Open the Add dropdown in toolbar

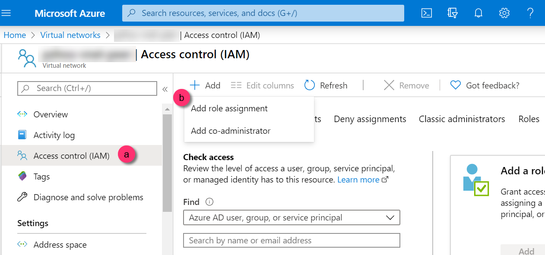point(206,85)
